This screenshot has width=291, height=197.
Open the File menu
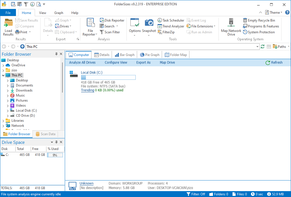[8, 13]
